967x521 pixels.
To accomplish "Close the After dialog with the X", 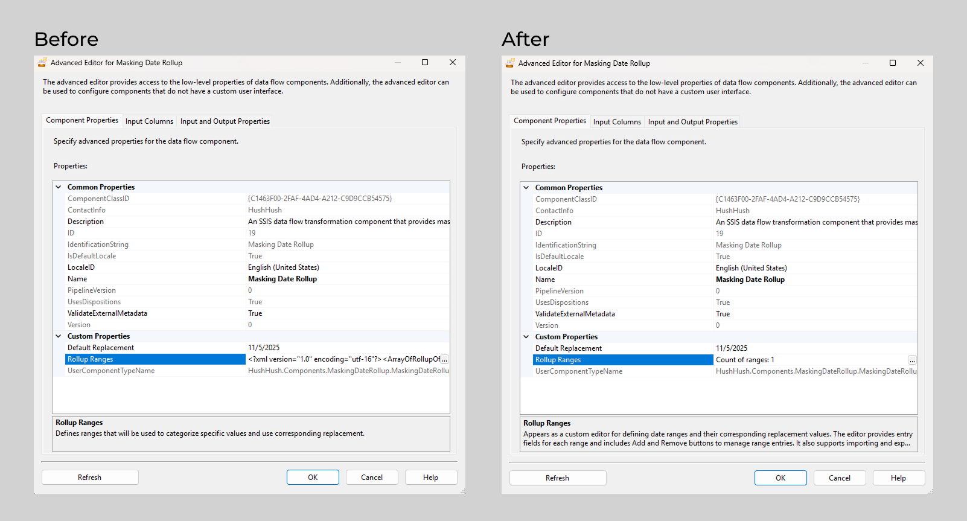I will (920, 63).
